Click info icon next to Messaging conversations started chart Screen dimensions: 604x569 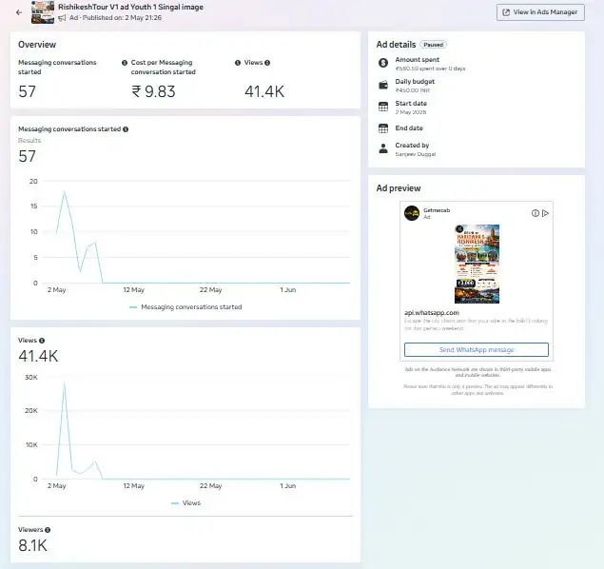tap(126, 129)
